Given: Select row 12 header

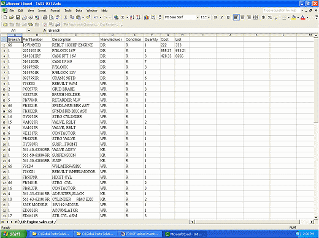Looking at the screenshot, I should (4, 100).
